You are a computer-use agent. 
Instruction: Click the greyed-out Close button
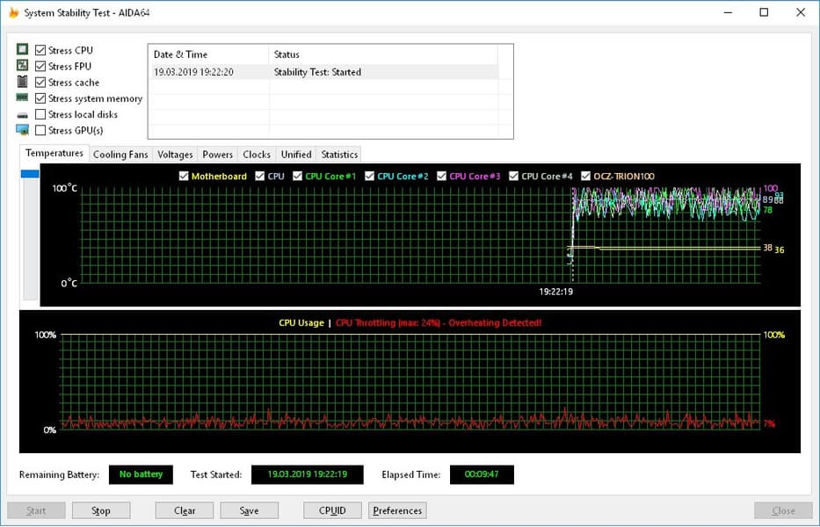(783, 510)
